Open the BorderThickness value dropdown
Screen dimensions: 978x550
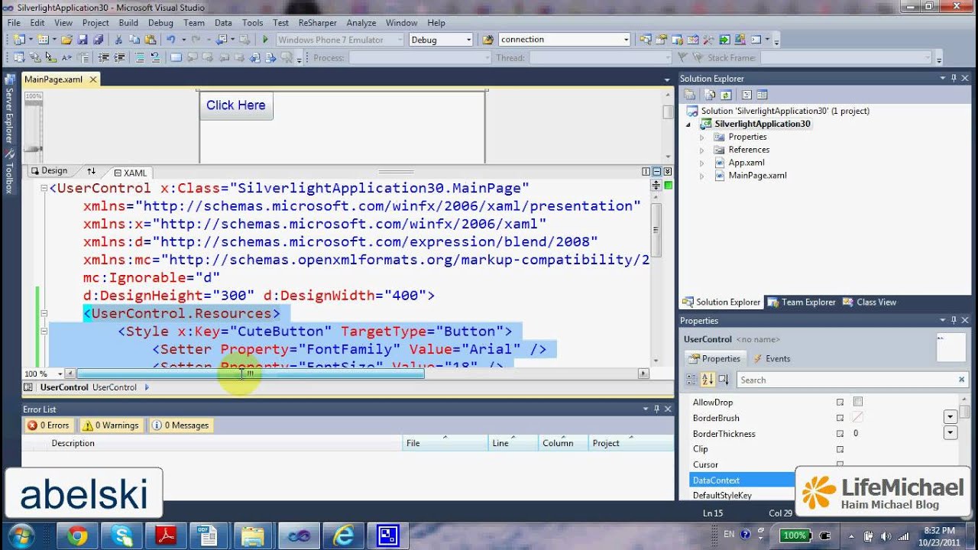(x=950, y=433)
